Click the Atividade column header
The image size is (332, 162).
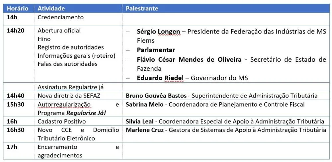point(51,8)
